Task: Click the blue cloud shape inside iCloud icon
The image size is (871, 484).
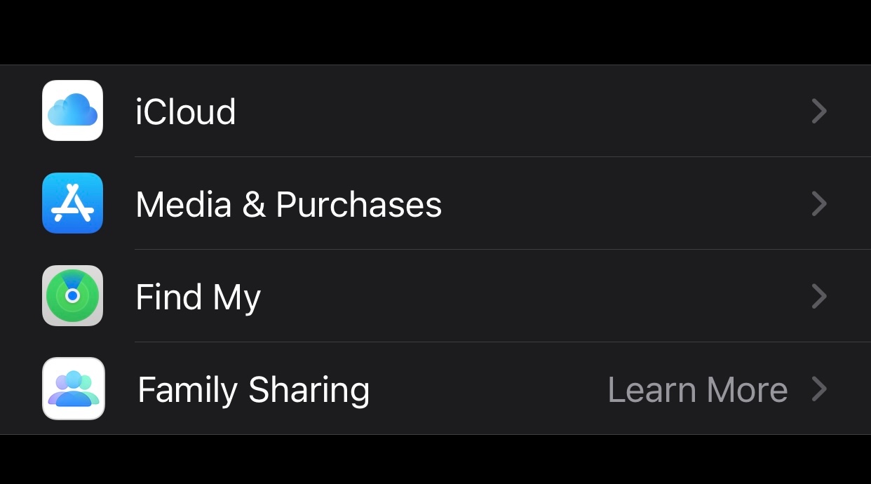Action: 72,110
